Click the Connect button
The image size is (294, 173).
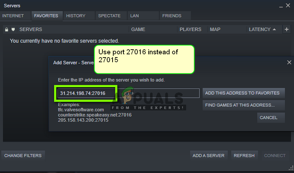tap(275, 156)
